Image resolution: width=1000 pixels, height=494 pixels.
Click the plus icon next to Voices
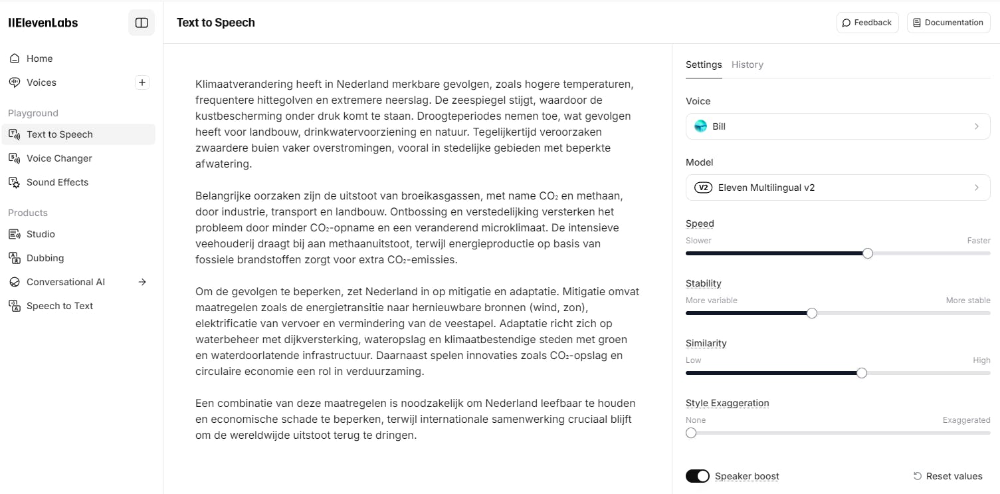coord(142,82)
